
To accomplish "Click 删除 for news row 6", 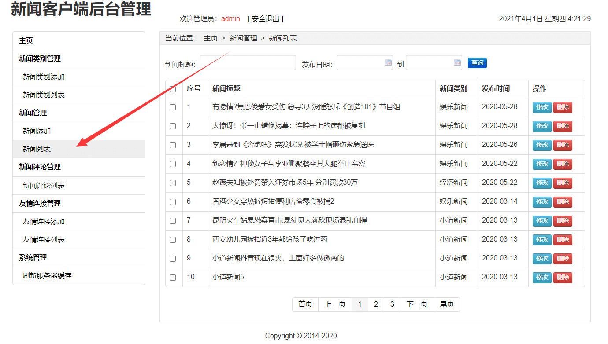I will (x=563, y=202).
